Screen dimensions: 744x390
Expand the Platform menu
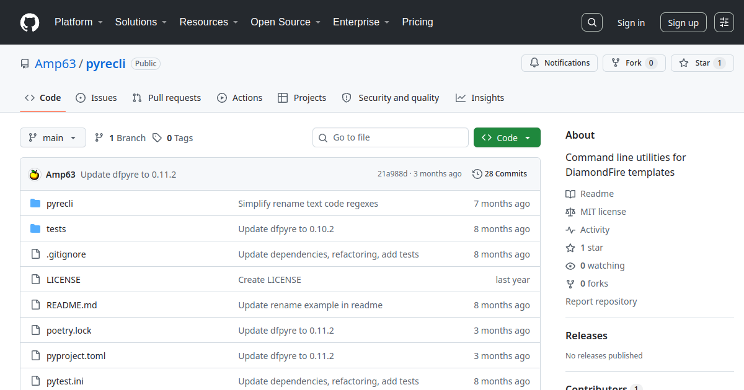pos(77,22)
